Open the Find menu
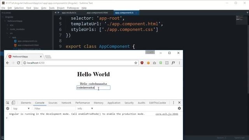Screen dimensions: 249x140 coord(28,8)
